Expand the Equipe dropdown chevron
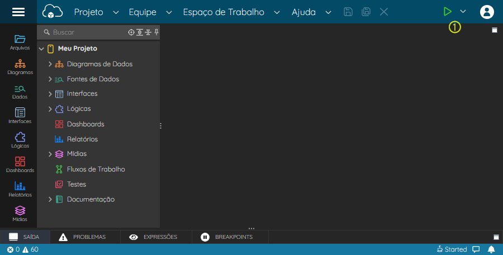503x255 pixels. coord(169,12)
